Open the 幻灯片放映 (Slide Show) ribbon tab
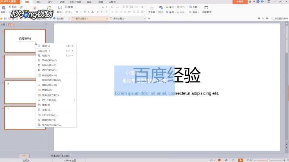The image size is (289, 162). coord(75,2)
